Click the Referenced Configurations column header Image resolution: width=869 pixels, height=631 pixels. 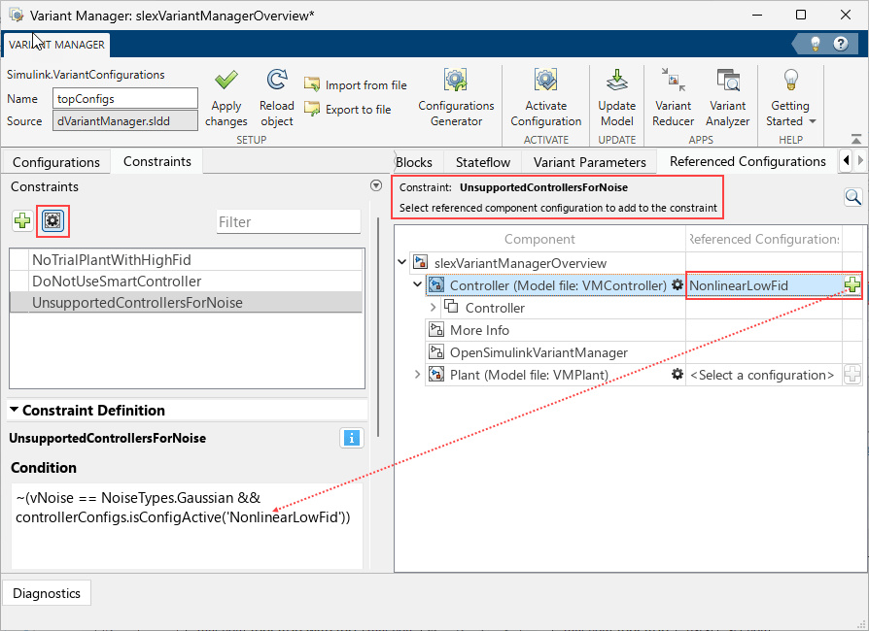click(764, 239)
